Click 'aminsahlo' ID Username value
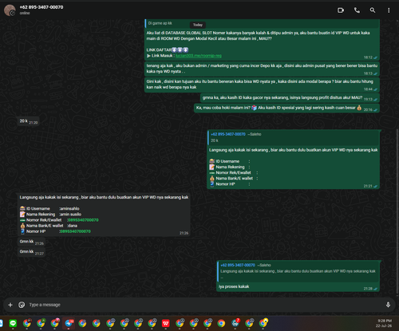 coord(70,208)
